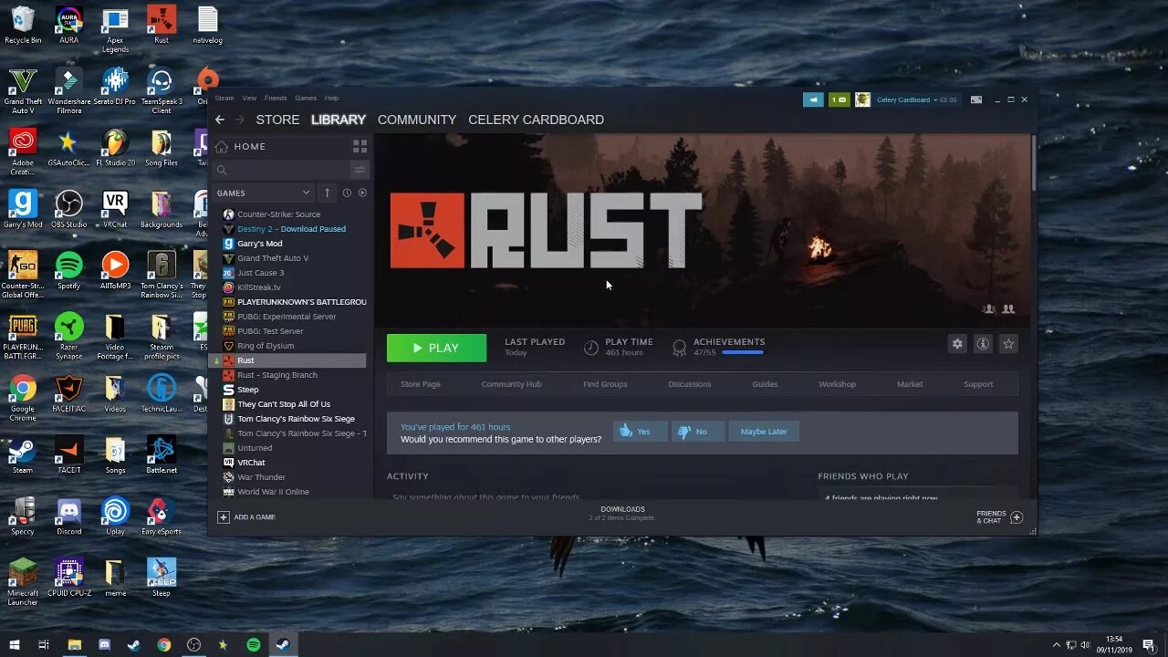Open Rust Discussions link
This screenshot has height=657, width=1168.
690,384
